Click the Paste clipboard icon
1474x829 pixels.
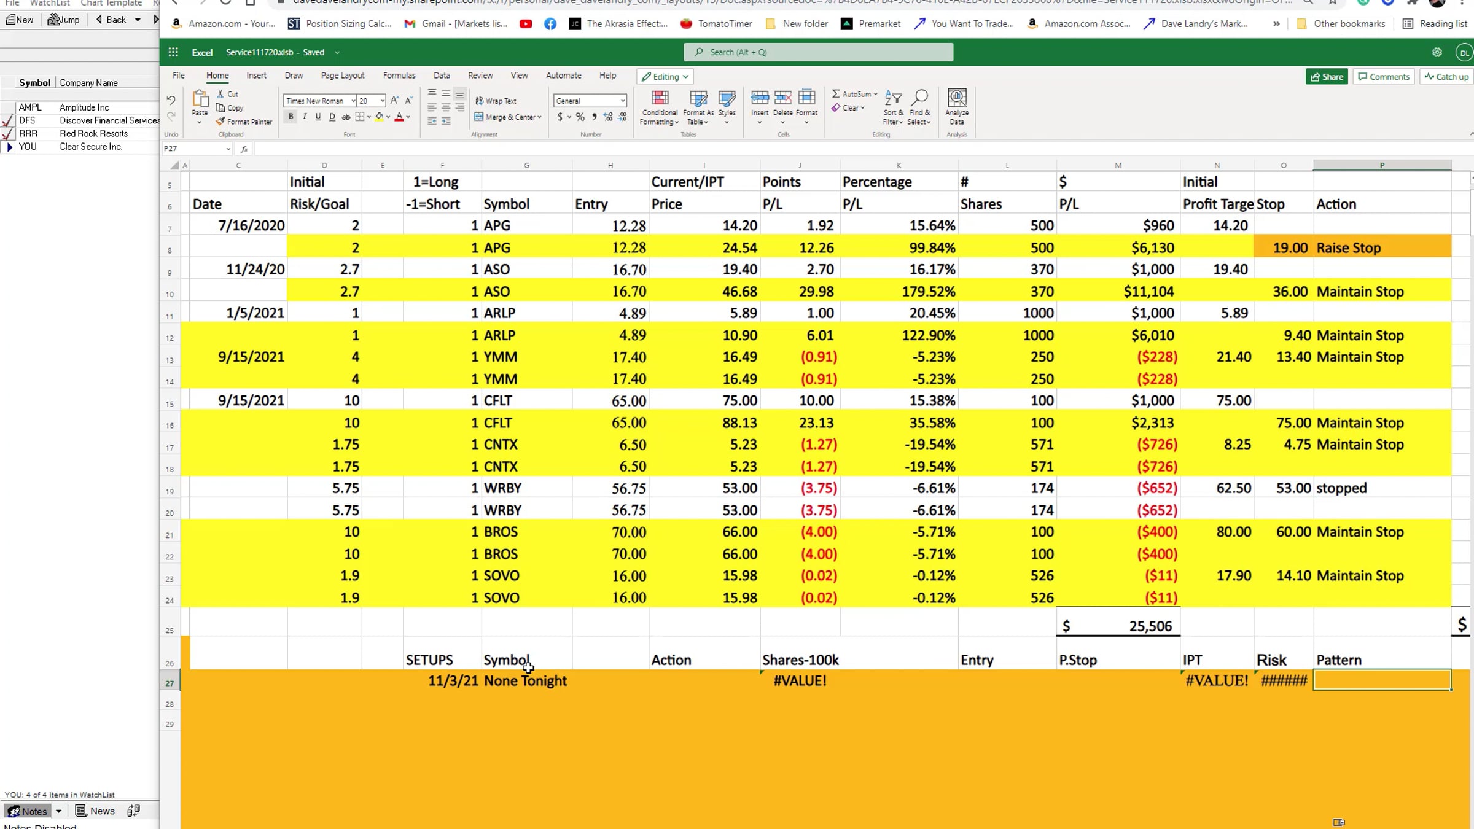[x=200, y=99]
